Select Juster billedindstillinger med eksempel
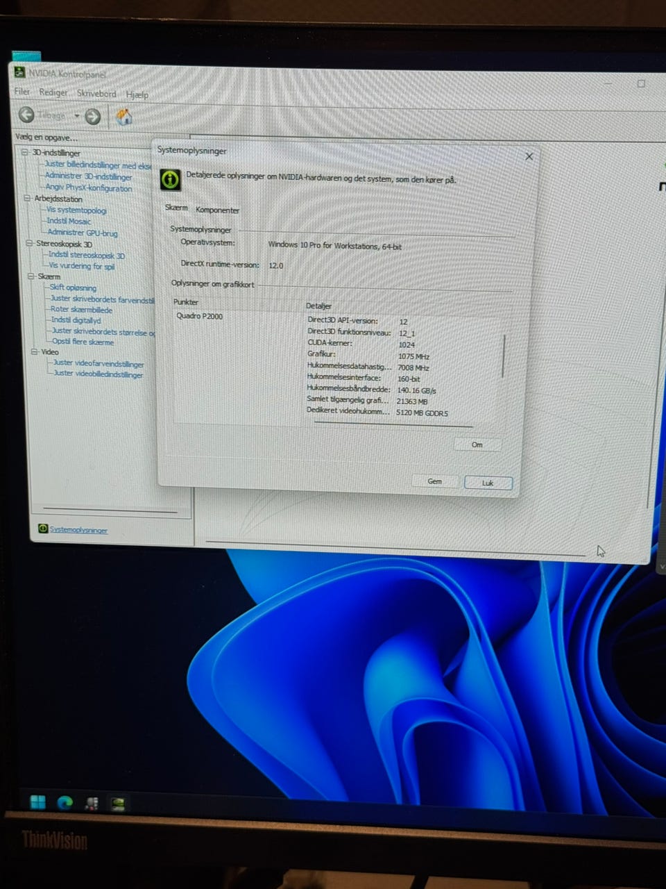This screenshot has width=666, height=889. coord(98,165)
